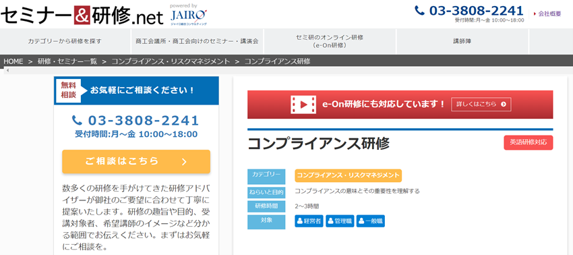The image size is (573, 255).
Task: Click the e-On研修にも対応しています banner
Action: pyautogui.click(x=400, y=105)
